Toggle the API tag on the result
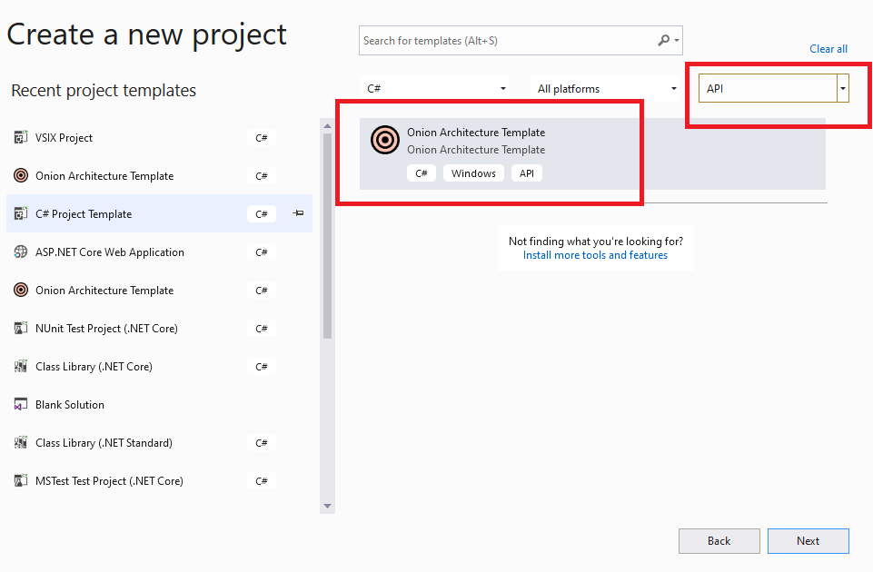This screenshot has height=572, width=873. tap(527, 173)
